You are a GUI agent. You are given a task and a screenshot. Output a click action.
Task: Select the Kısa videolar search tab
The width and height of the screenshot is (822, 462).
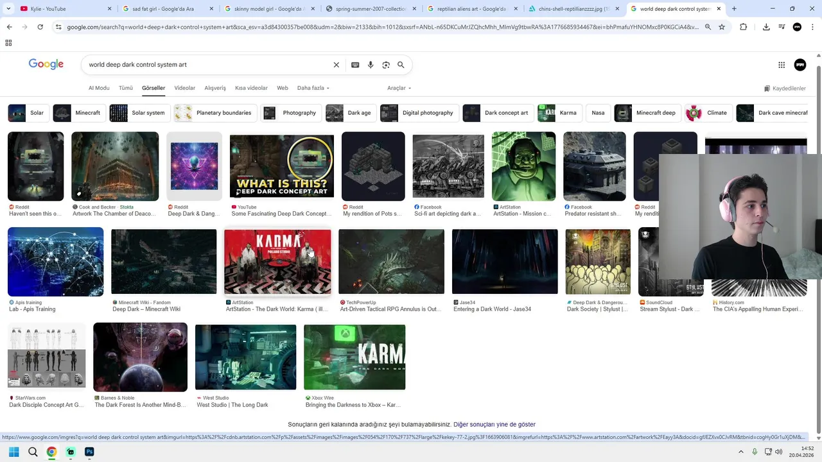tap(251, 88)
